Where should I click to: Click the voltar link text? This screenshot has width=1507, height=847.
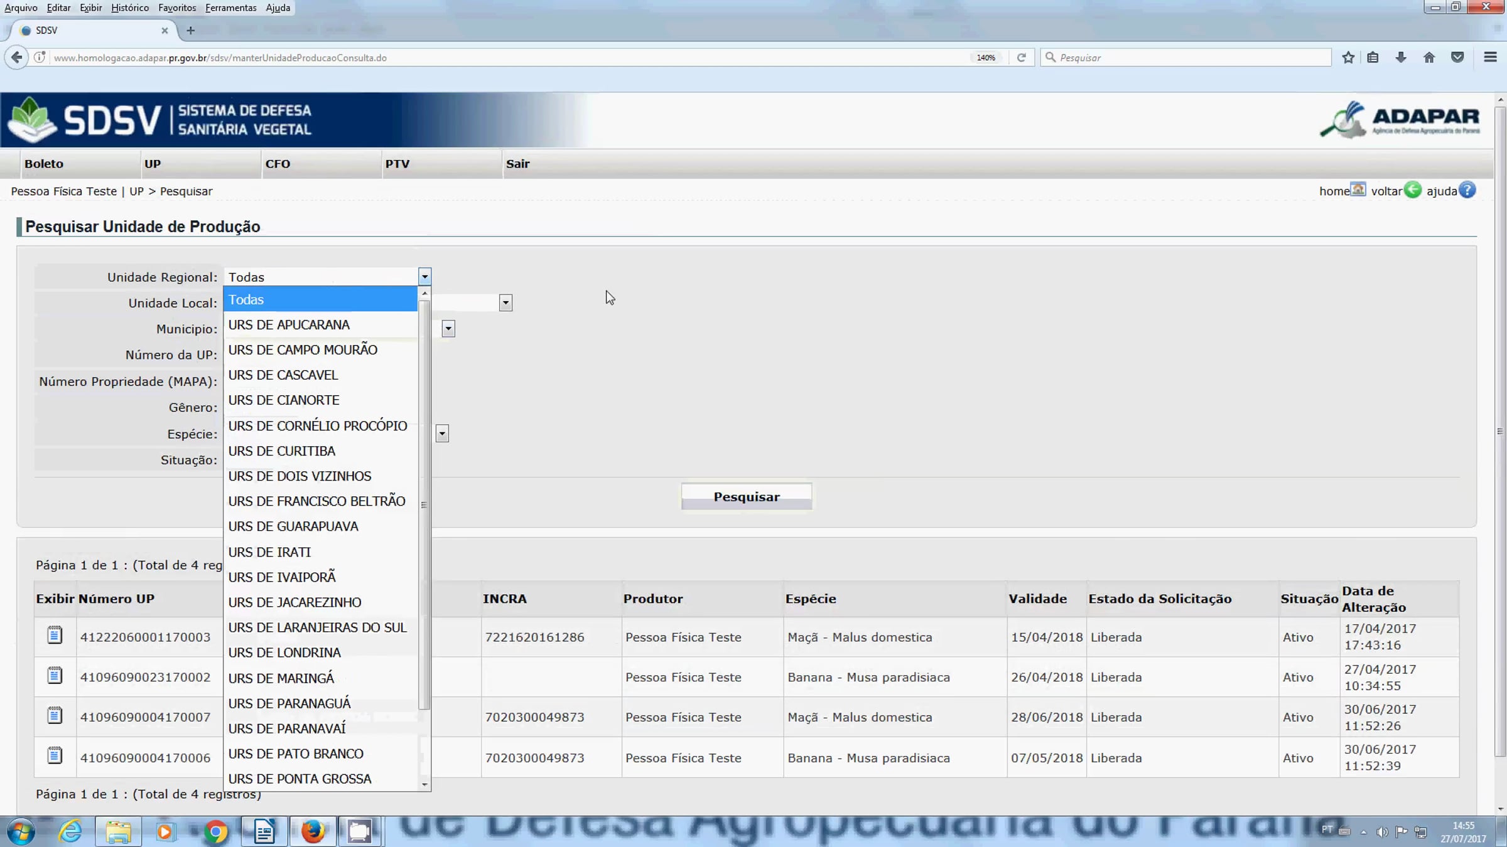tap(1386, 191)
